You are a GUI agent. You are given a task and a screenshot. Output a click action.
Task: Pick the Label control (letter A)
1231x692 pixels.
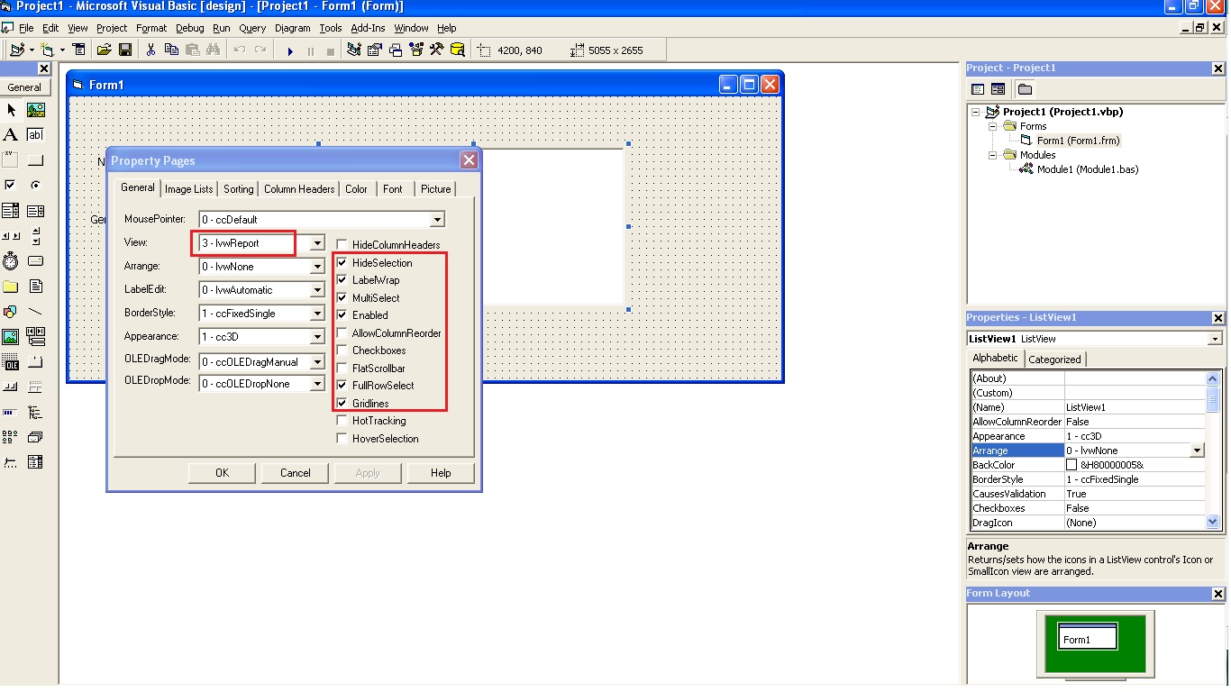[x=11, y=135]
